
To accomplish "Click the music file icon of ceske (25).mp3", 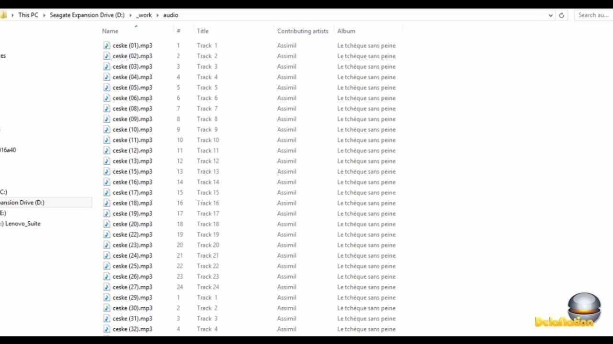I will pos(107,266).
